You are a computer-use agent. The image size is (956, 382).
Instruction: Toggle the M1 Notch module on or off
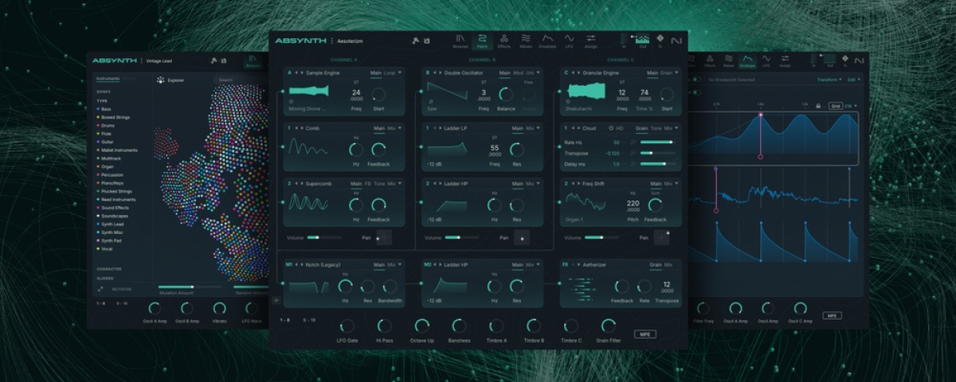291,263
